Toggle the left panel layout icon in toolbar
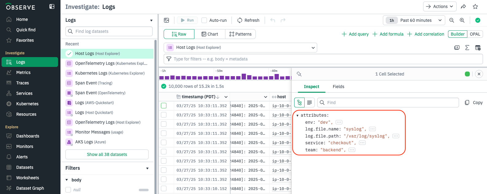 pos(166,20)
